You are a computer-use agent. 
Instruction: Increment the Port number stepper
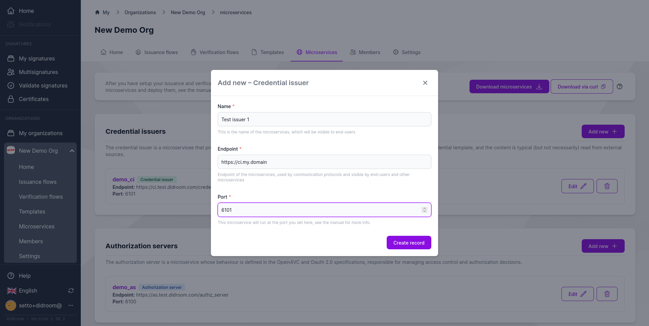click(425, 208)
